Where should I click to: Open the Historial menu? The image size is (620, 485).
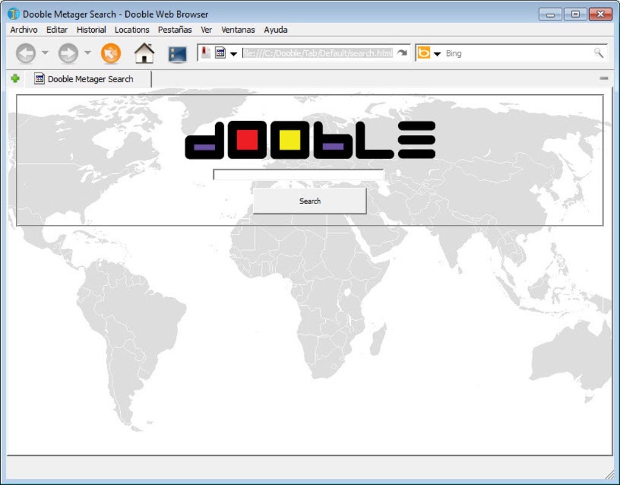91,30
